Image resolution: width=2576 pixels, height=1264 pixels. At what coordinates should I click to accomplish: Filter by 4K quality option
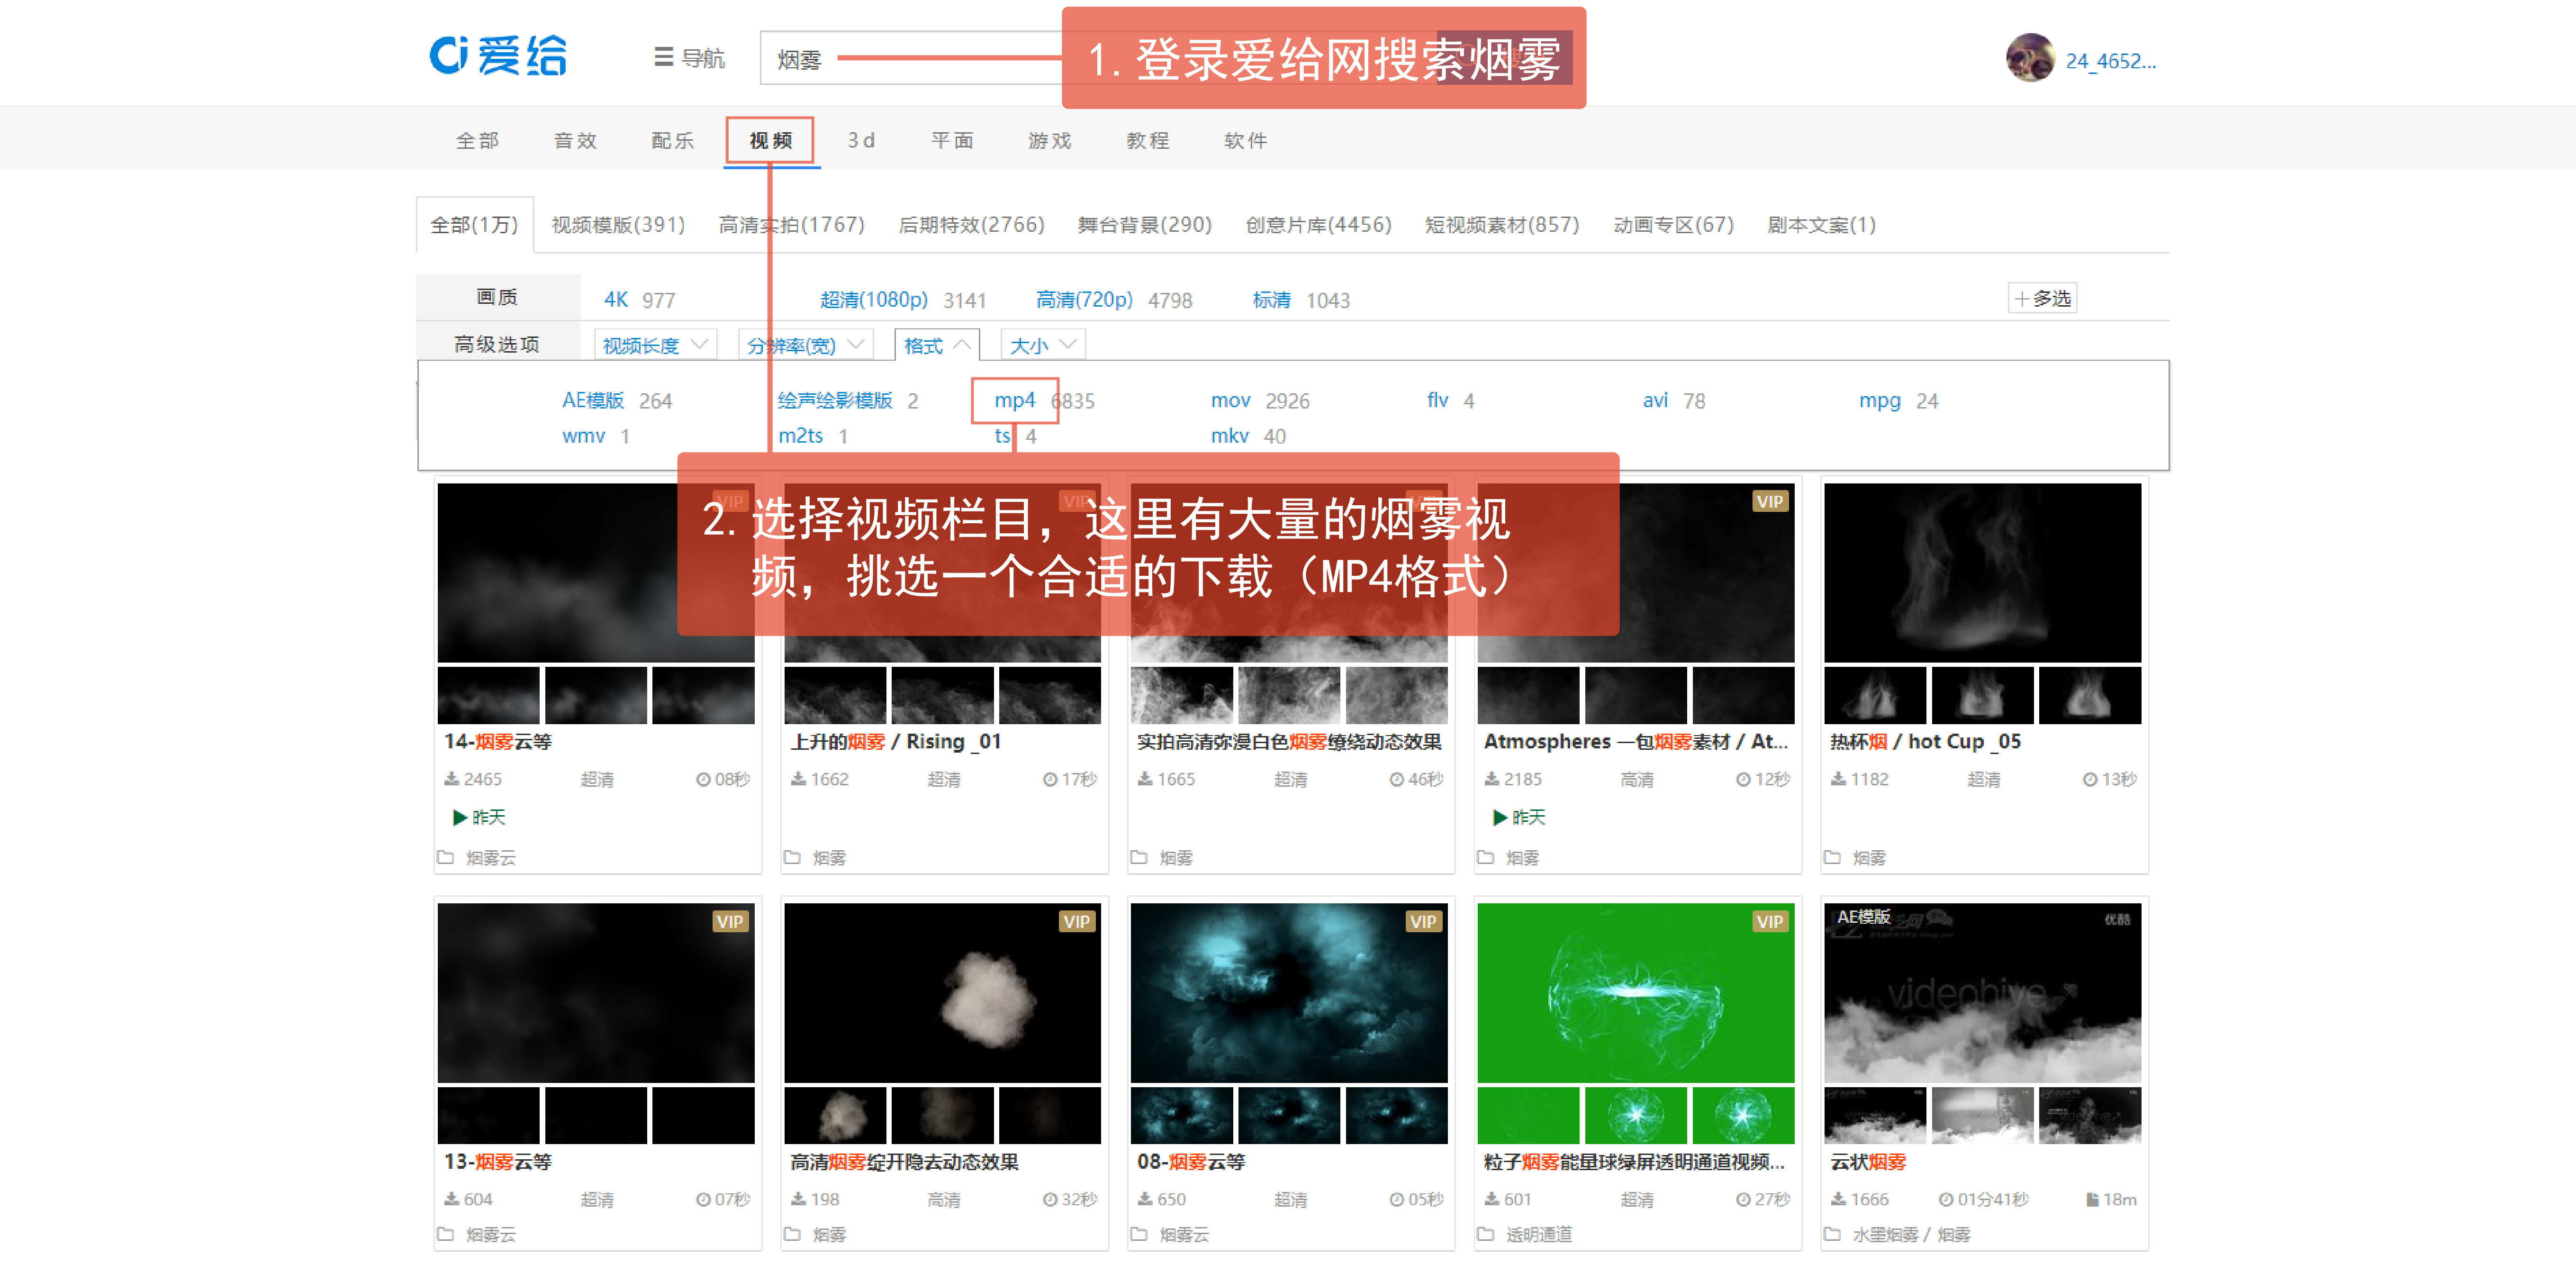tap(616, 300)
